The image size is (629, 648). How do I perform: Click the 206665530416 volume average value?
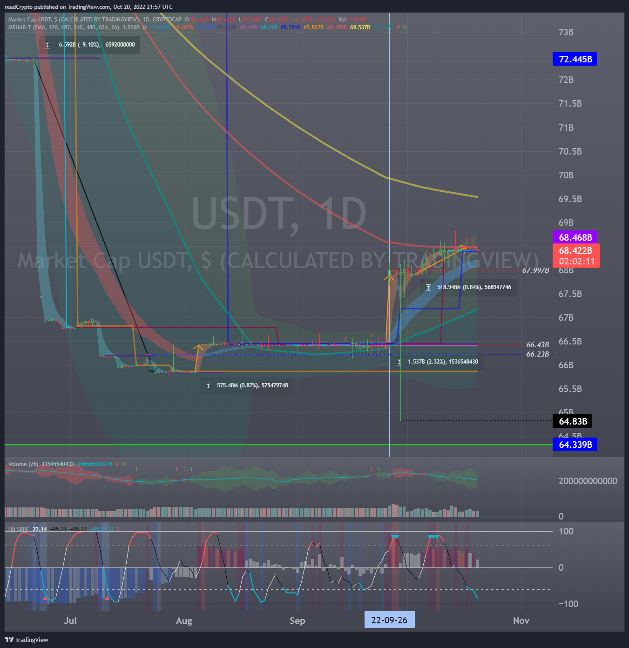coord(95,464)
